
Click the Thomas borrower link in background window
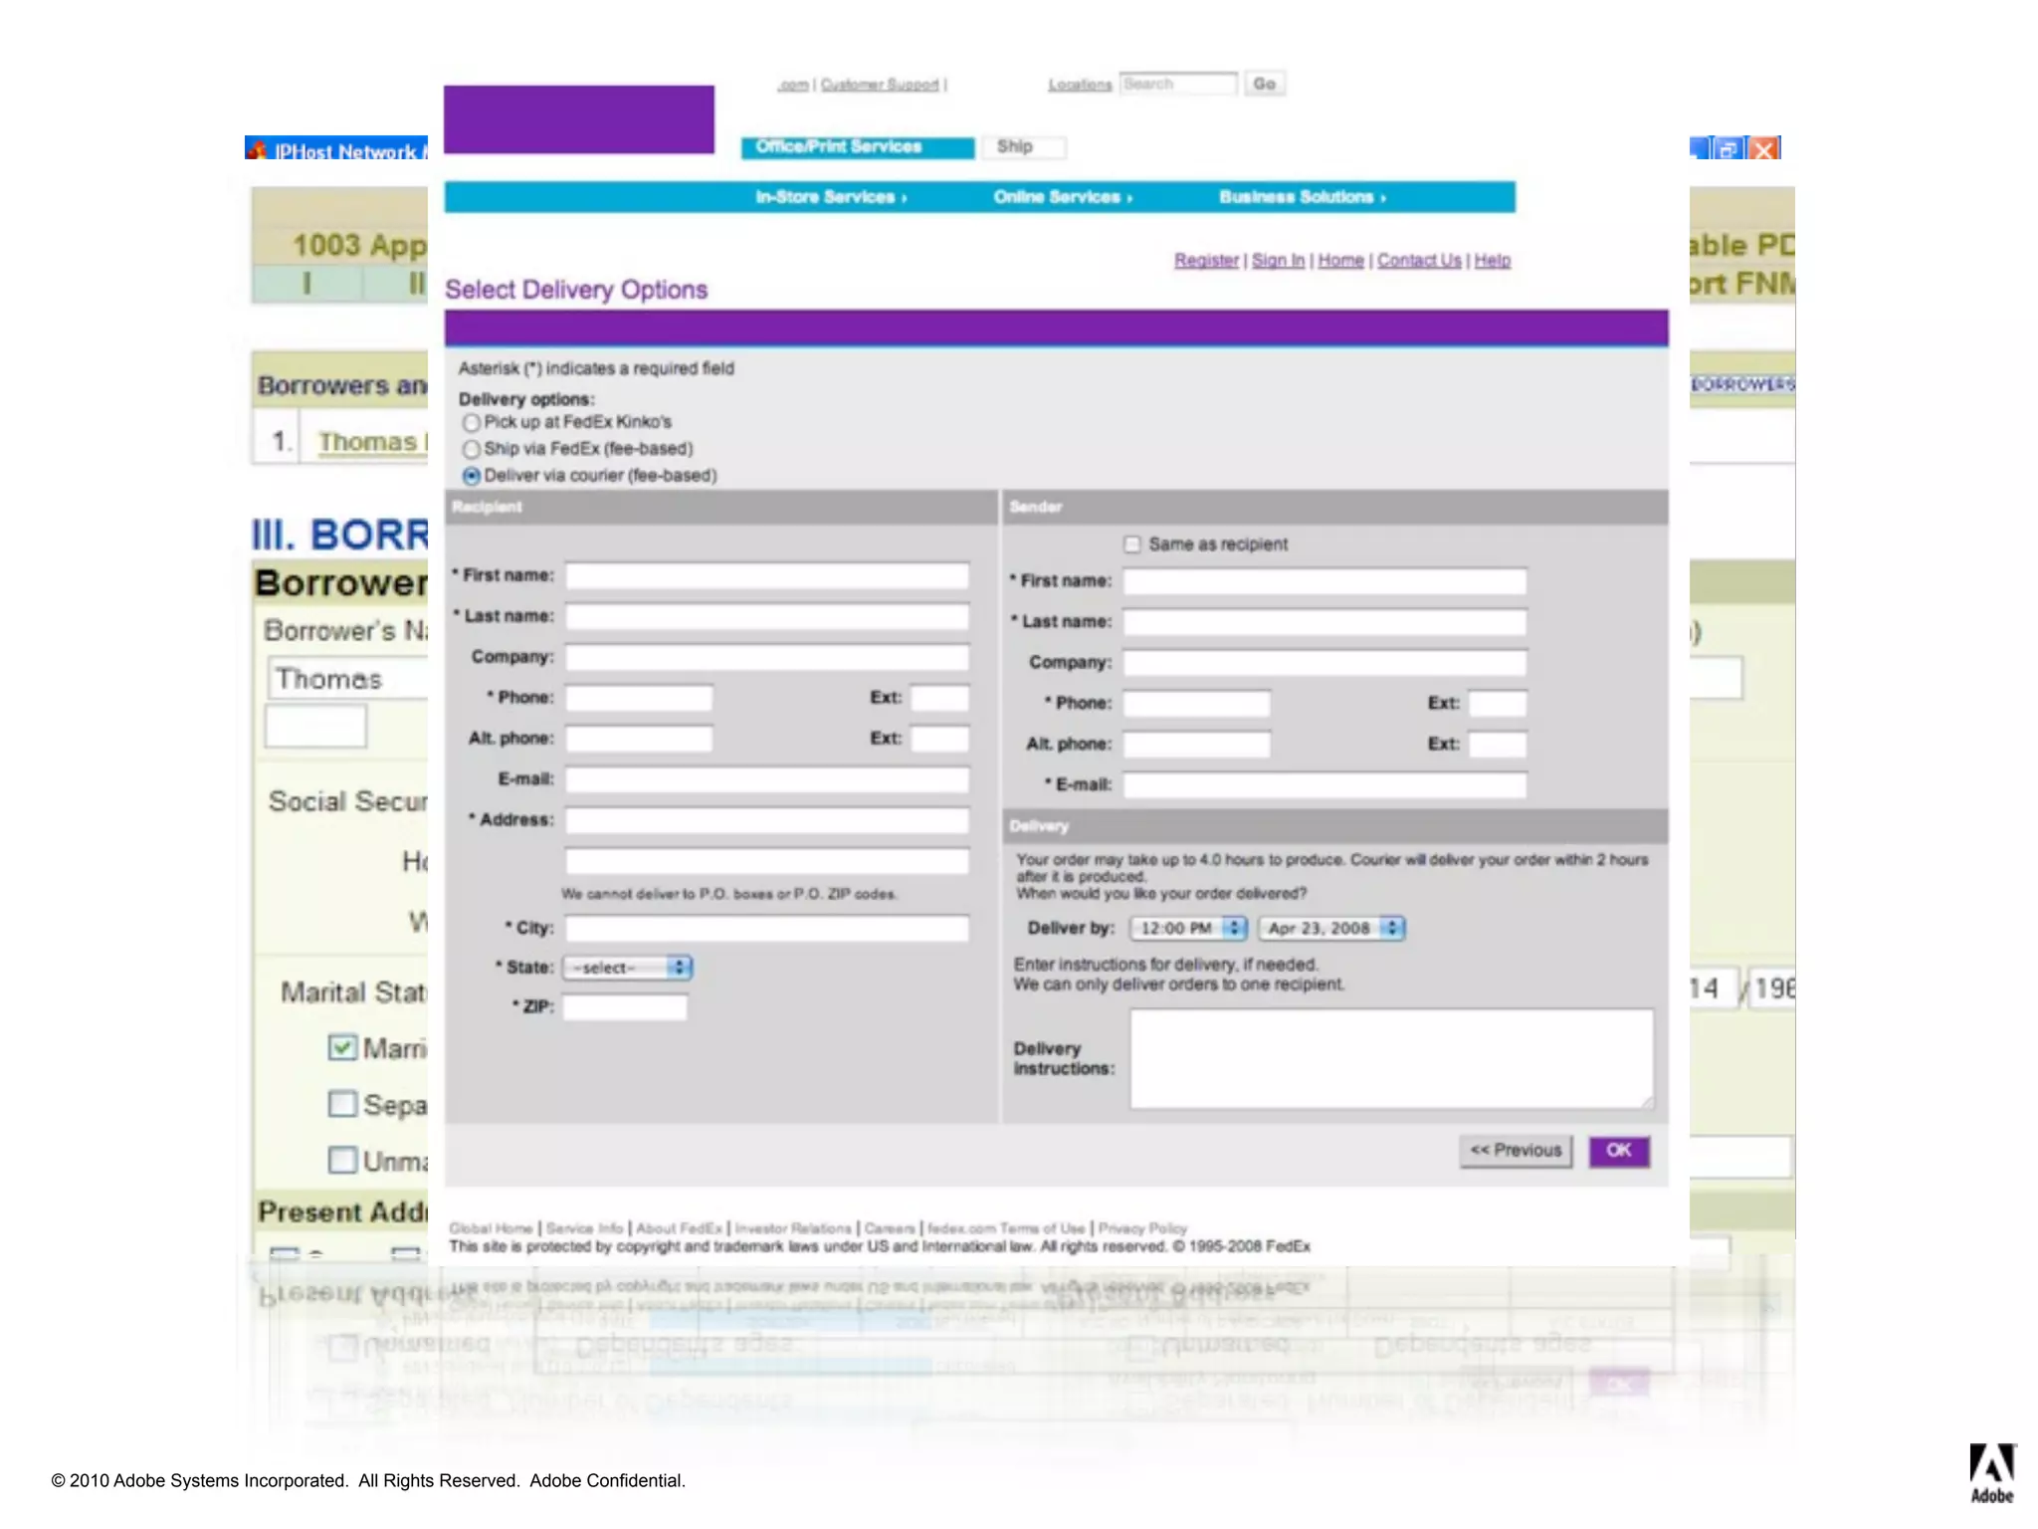point(370,442)
